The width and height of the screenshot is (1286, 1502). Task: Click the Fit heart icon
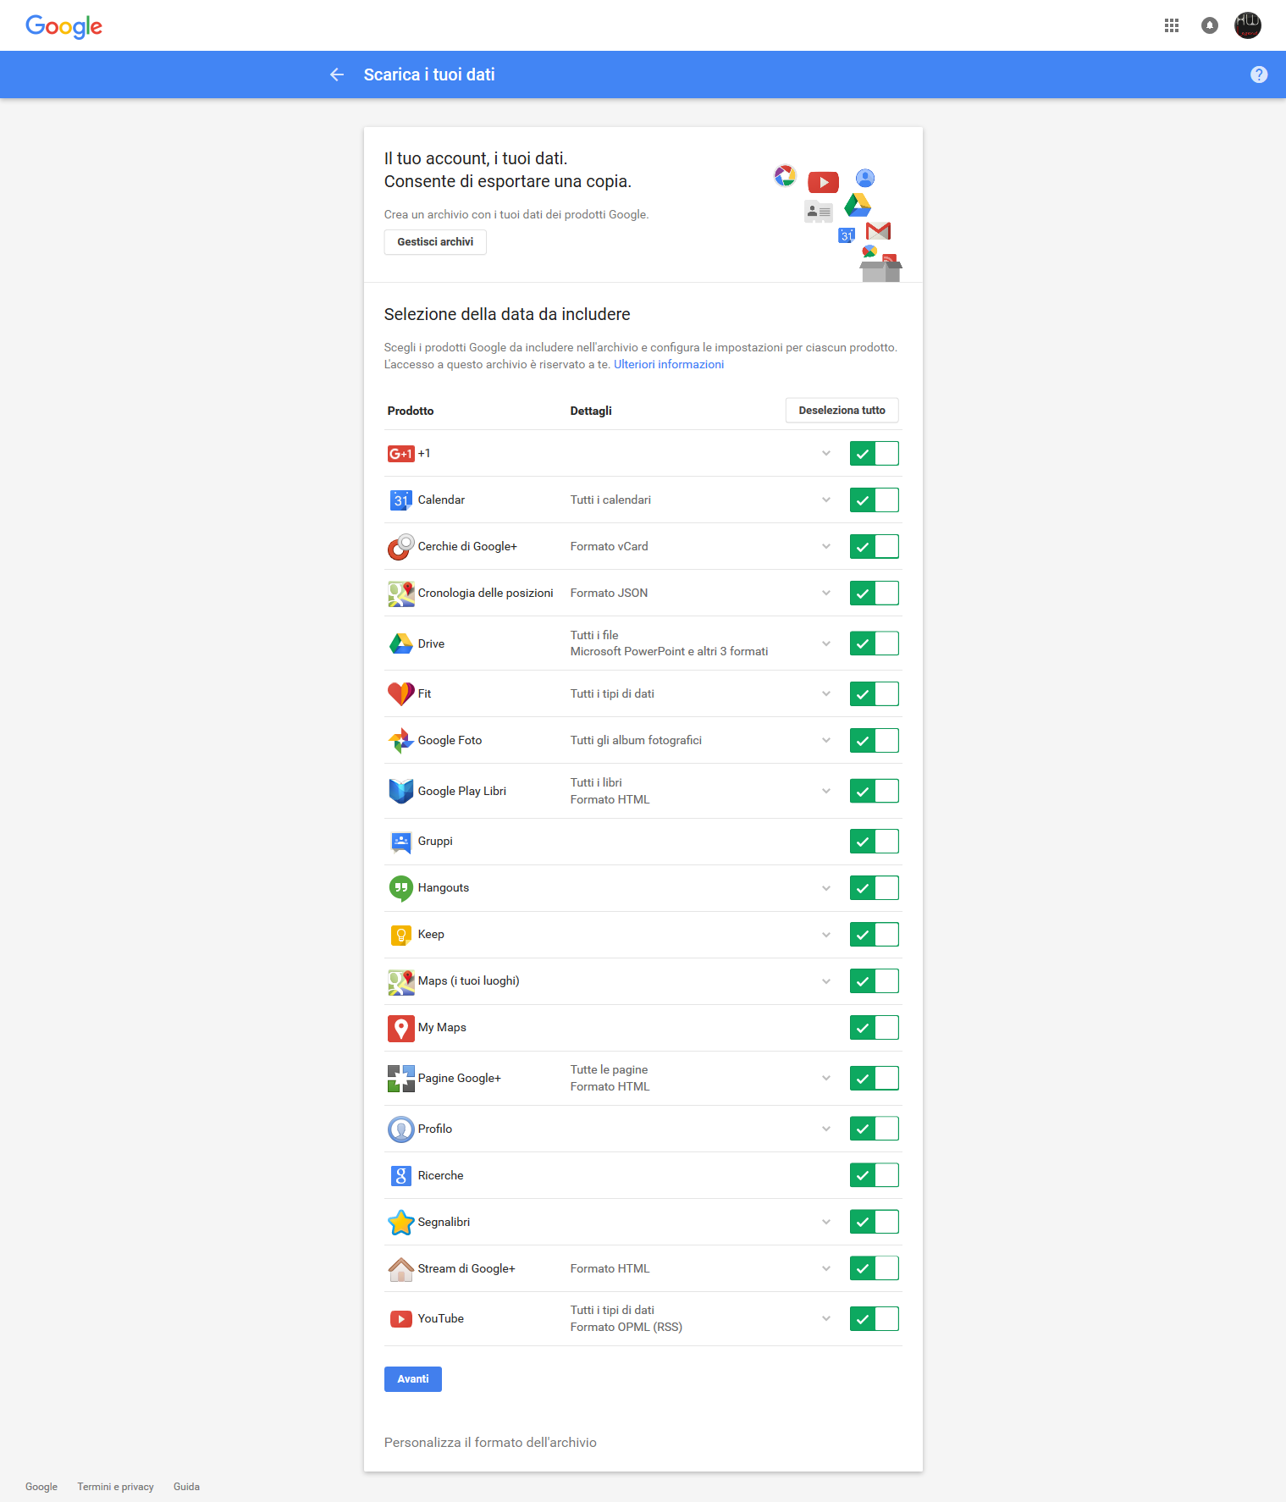pos(401,694)
